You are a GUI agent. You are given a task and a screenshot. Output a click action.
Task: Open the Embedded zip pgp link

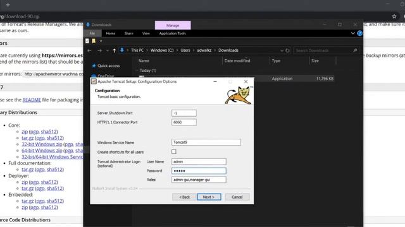point(34,207)
